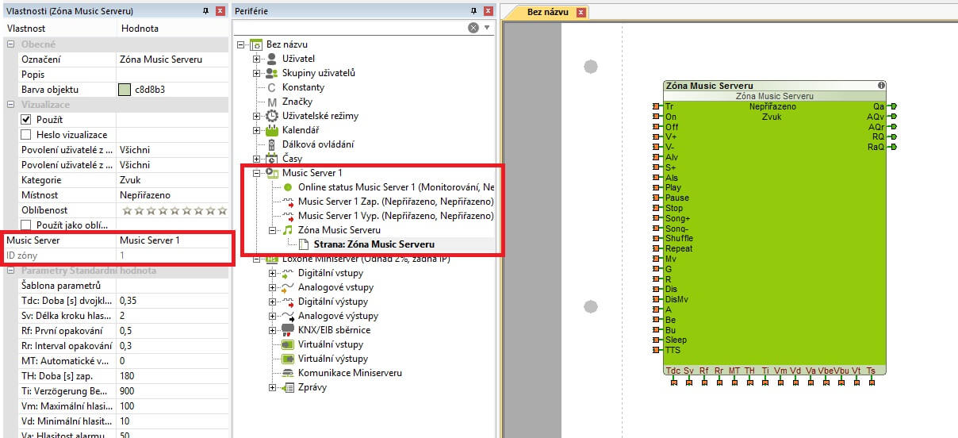Enable the Heslo vizualizace checkbox
958x438 pixels.
[25, 135]
